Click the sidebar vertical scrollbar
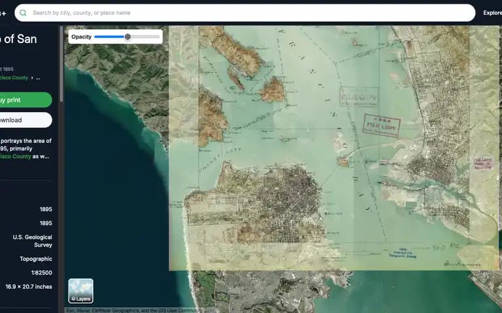This screenshot has height=313, width=502. coord(61,64)
